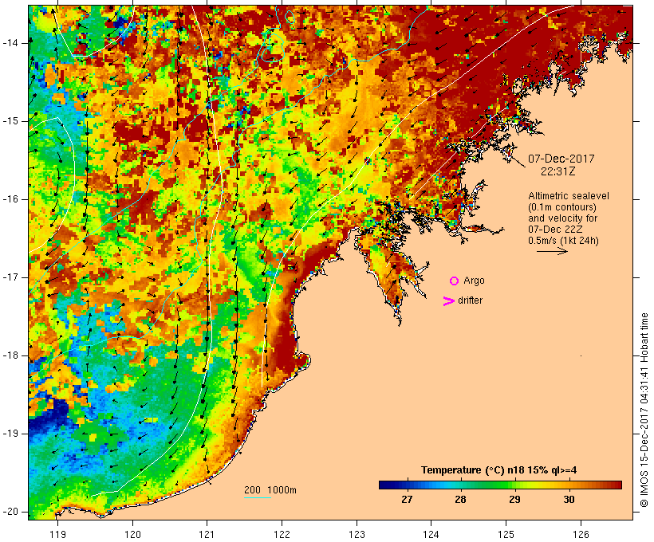Click the '28' colorbar tick label
Image resolution: width=654 pixels, height=542 pixels.
[460, 499]
